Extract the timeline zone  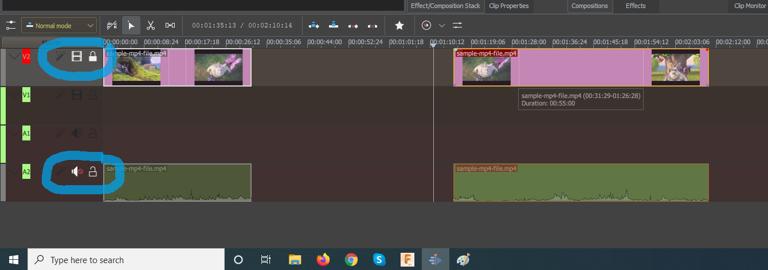[x=353, y=25]
